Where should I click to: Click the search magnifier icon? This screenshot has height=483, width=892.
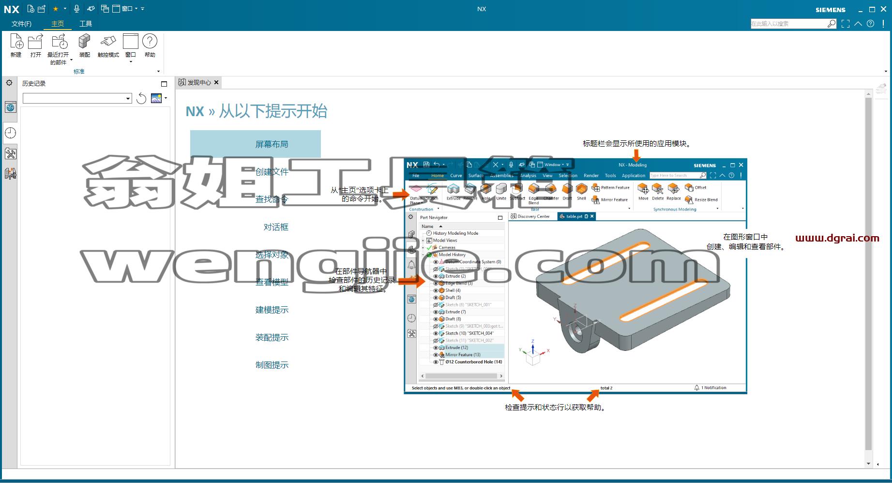point(832,23)
